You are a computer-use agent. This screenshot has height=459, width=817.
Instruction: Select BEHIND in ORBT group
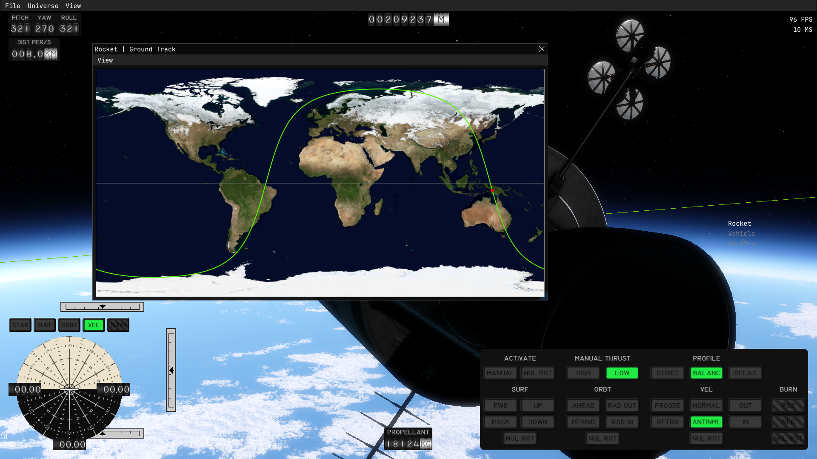point(583,422)
